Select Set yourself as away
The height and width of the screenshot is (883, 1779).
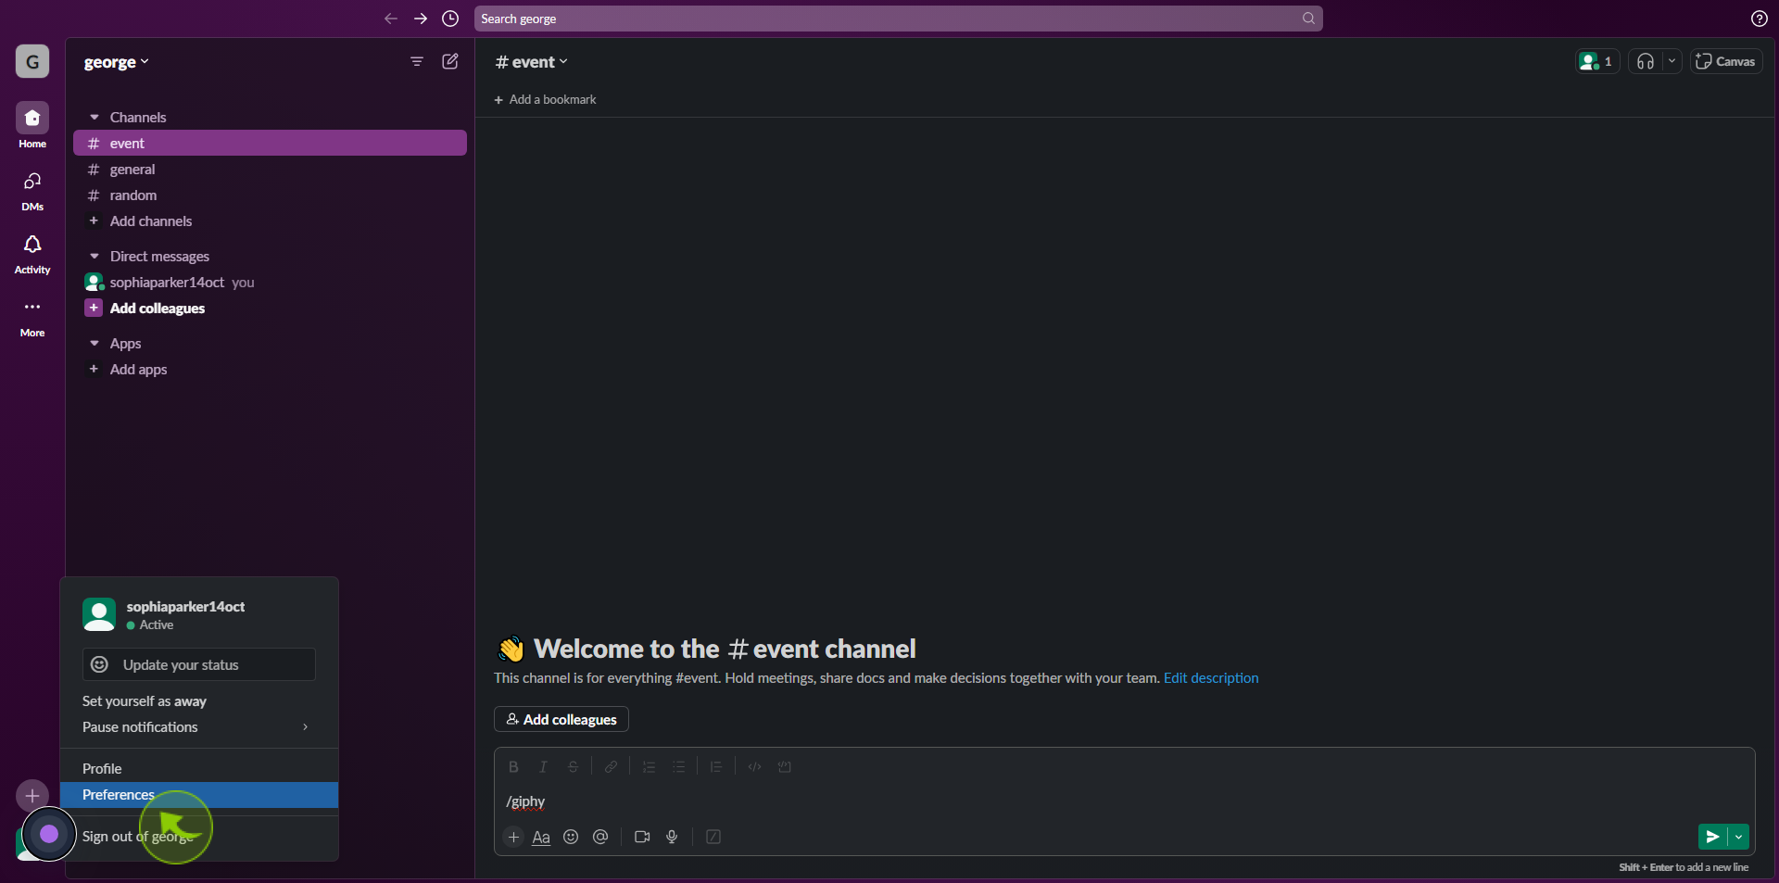tap(199, 701)
